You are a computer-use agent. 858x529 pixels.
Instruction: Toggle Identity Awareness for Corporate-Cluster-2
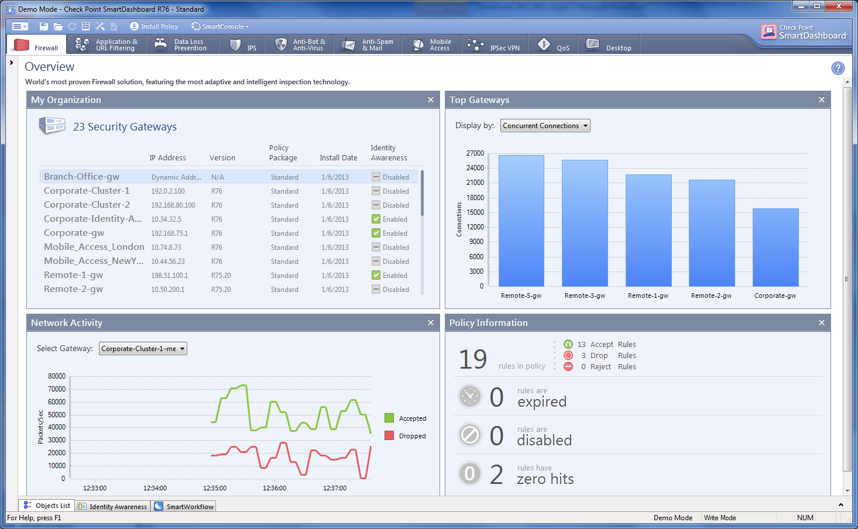pos(376,205)
